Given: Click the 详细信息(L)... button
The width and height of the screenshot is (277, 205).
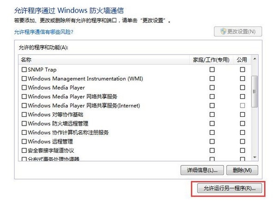Looking at the screenshot, I should (x=203, y=170).
